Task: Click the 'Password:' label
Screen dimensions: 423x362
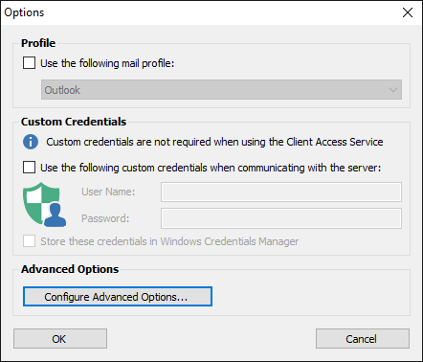Action: click(x=105, y=218)
